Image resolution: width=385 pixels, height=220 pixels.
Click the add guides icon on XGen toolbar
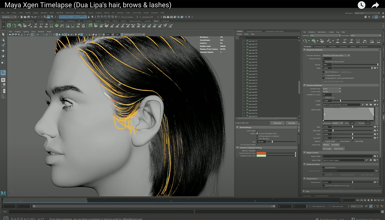click(338, 41)
